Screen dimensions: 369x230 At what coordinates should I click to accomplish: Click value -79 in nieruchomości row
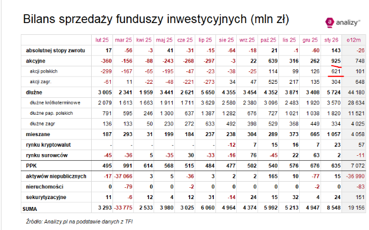pos(128,187)
